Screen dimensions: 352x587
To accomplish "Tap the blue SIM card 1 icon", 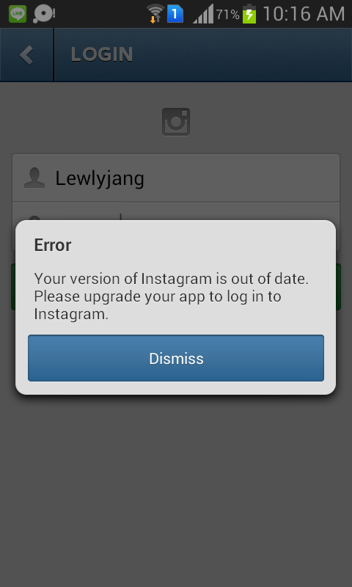I will click(175, 14).
